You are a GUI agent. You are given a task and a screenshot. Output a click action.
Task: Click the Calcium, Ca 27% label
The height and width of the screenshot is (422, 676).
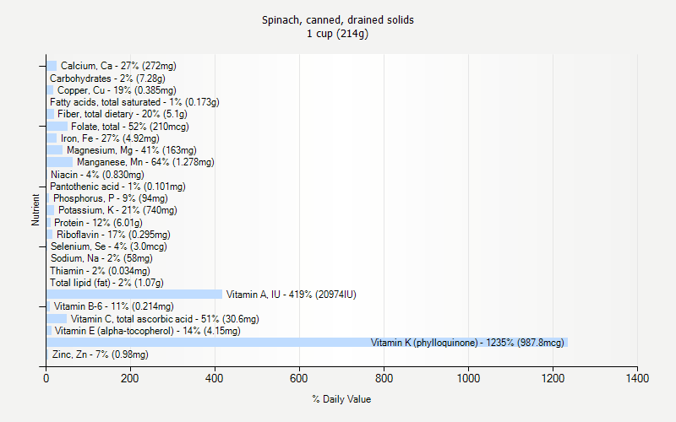click(x=118, y=66)
